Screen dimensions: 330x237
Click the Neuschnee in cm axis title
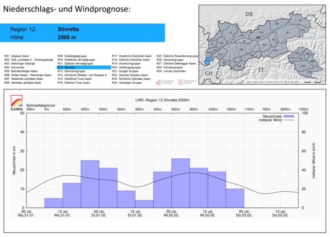pos(14,160)
